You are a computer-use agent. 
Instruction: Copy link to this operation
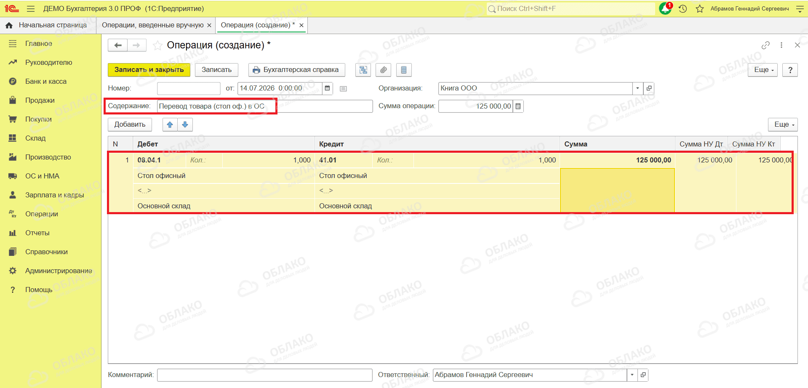click(765, 45)
